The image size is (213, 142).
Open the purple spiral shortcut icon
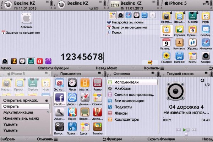(48, 61)
